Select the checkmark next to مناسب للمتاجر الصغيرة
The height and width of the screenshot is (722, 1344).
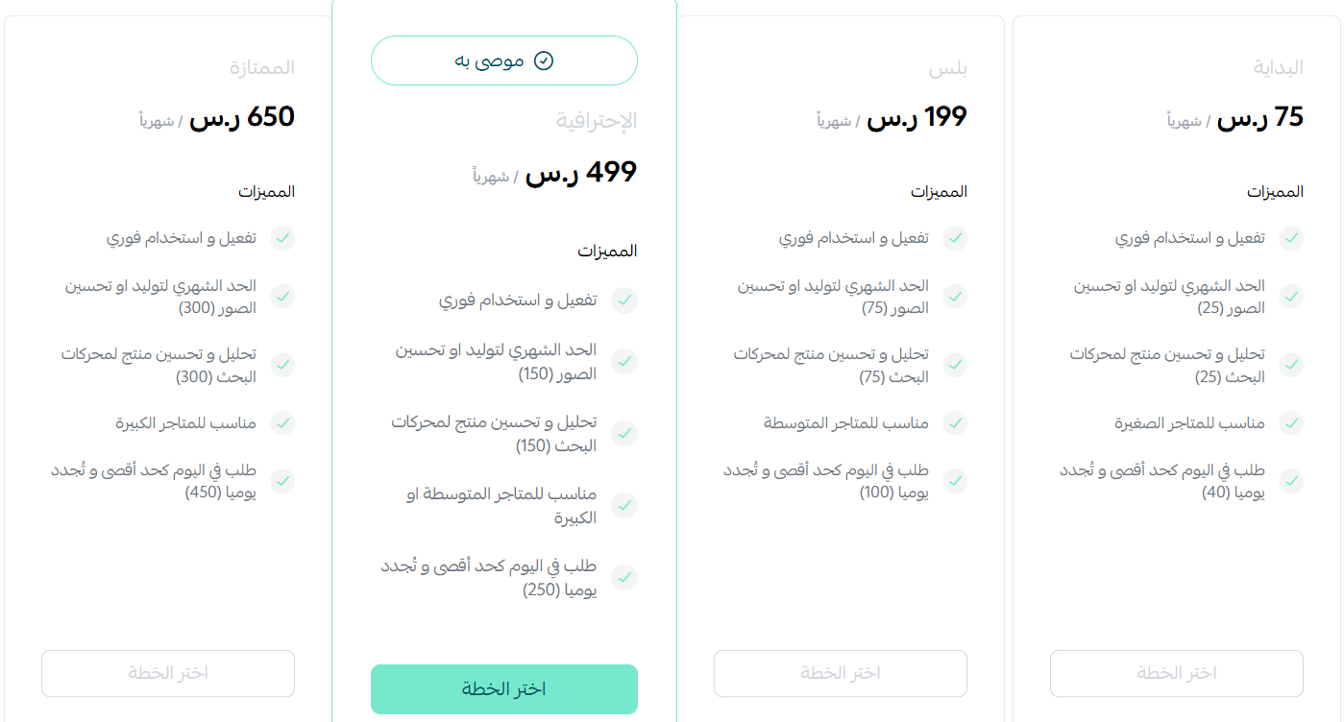[x=1292, y=422]
